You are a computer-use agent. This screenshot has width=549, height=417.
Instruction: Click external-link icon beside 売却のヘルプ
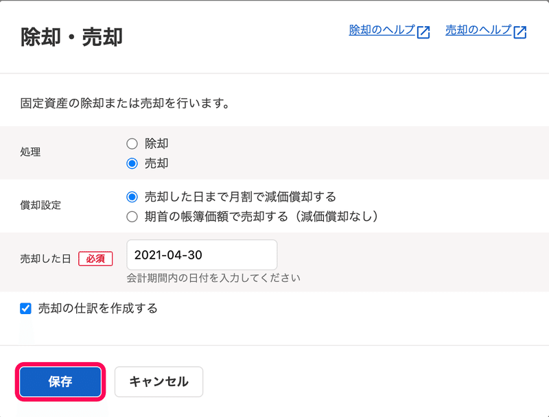click(520, 32)
